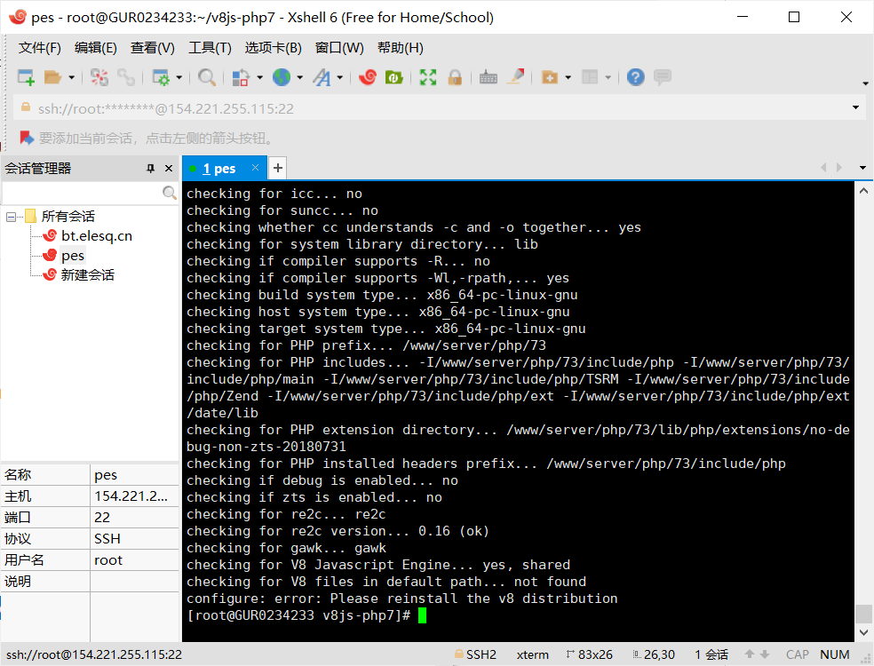Click the Open session folder icon
874x666 pixels.
pos(52,77)
